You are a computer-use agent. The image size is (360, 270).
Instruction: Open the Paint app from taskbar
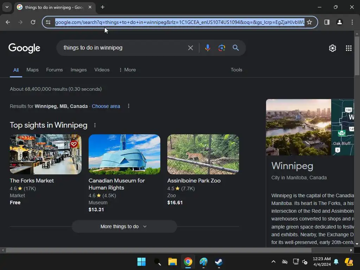coord(204,262)
